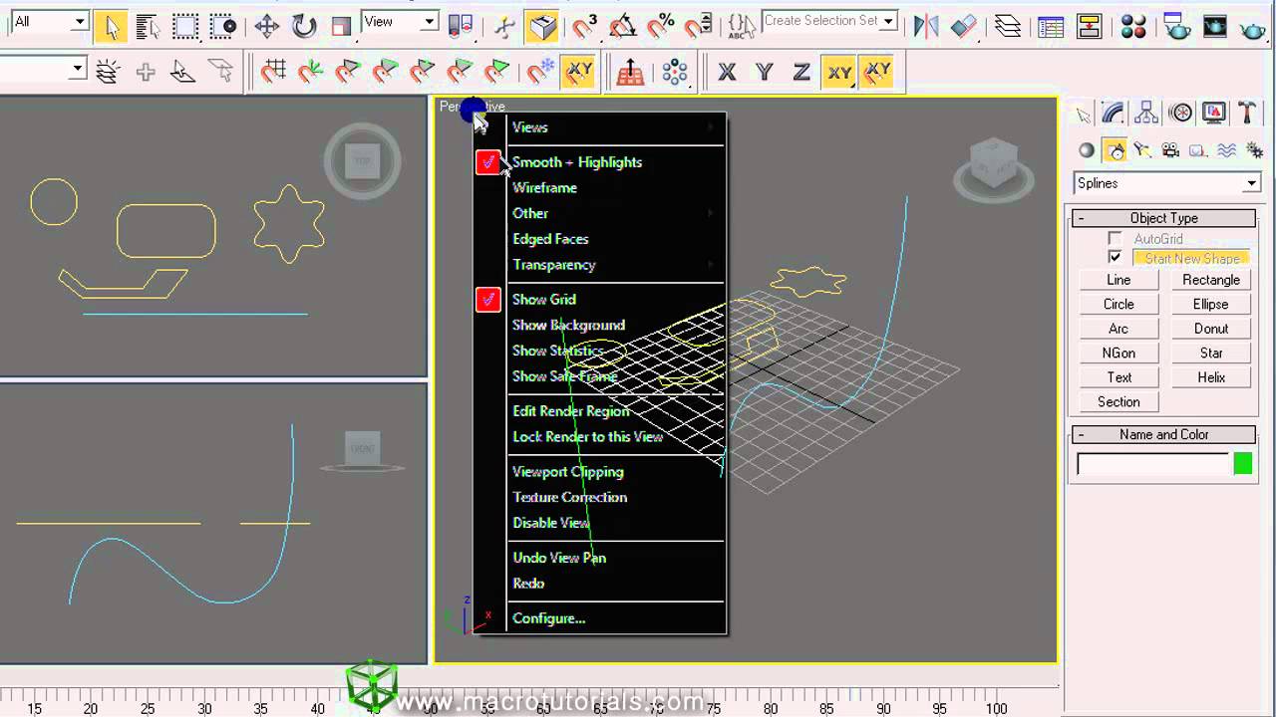The width and height of the screenshot is (1276, 717).
Task: Restrict transform to Z axis
Action: coord(800,72)
